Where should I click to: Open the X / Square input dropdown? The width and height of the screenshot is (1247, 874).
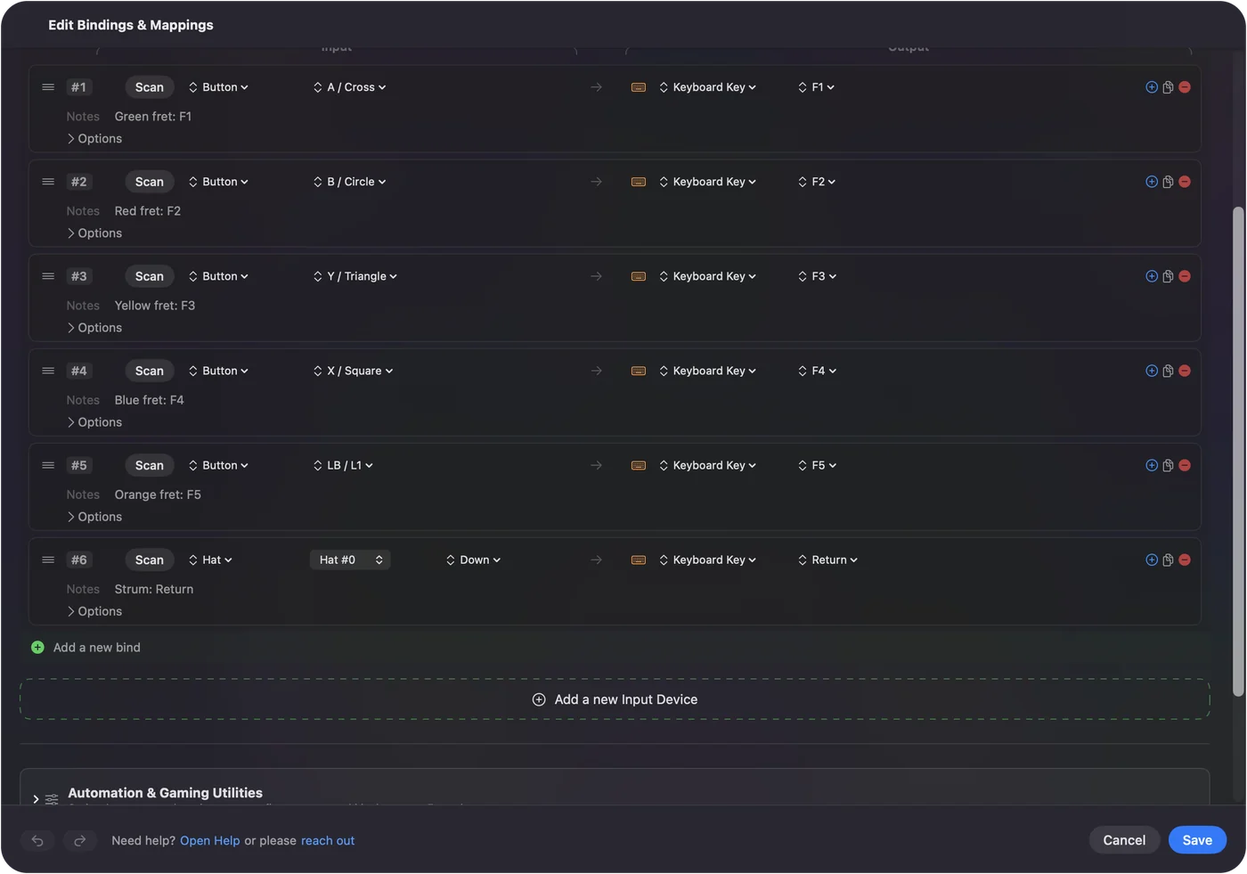[354, 371]
